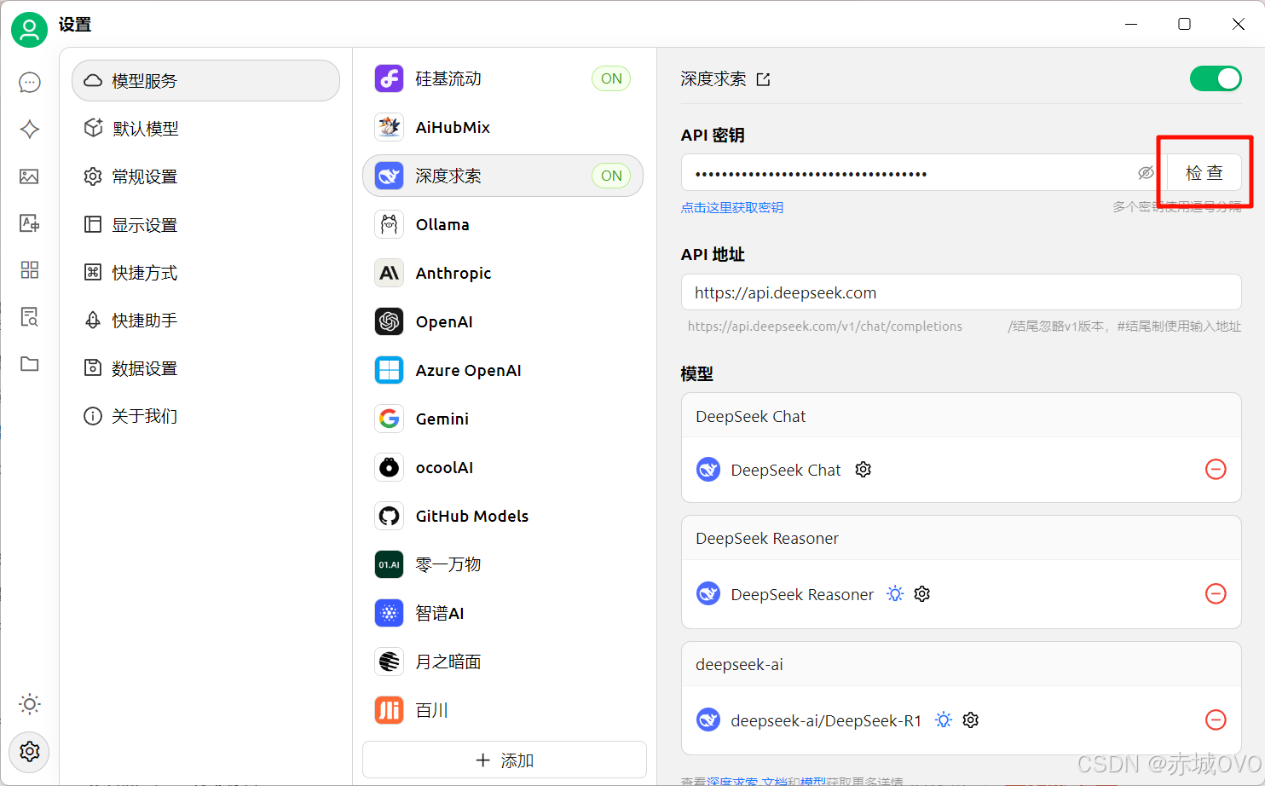Collapse the deepseek-ai model group header
This screenshot has width=1265, height=786.
tap(961, 664)
